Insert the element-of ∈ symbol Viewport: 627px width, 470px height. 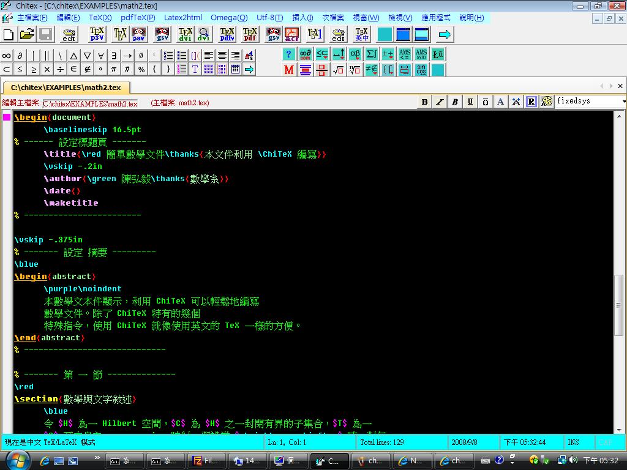(73, 69)
